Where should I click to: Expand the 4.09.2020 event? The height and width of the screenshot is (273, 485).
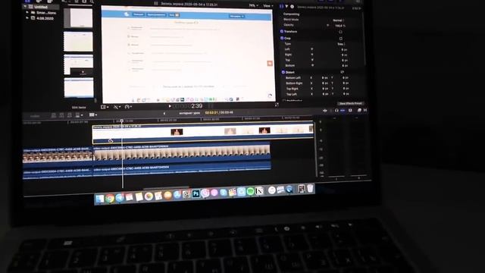point(27,18)
